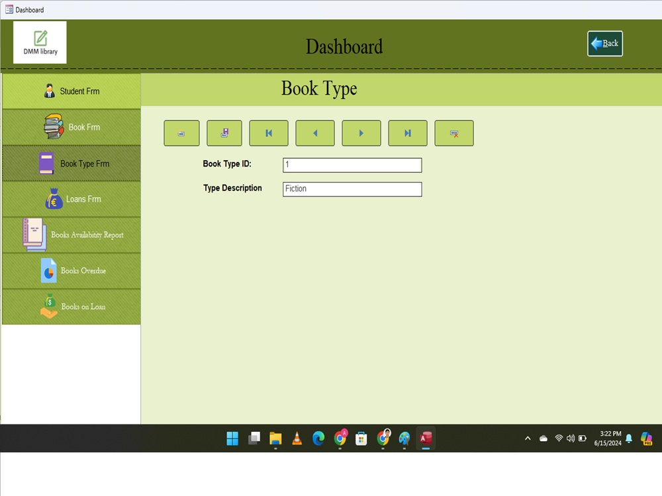
Task: Click the Book Type ID label
Action: click(x=227, y=163)
